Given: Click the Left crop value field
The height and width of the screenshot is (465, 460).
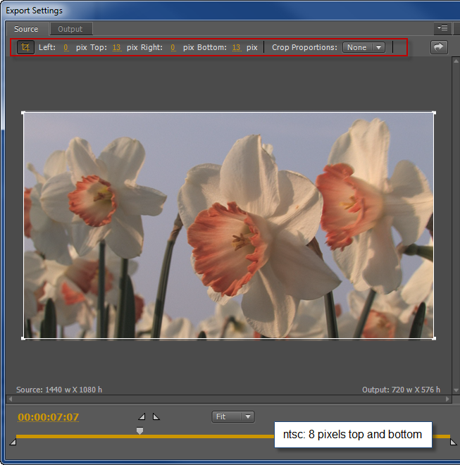Looking at the screenshot, I should [66, 47].
